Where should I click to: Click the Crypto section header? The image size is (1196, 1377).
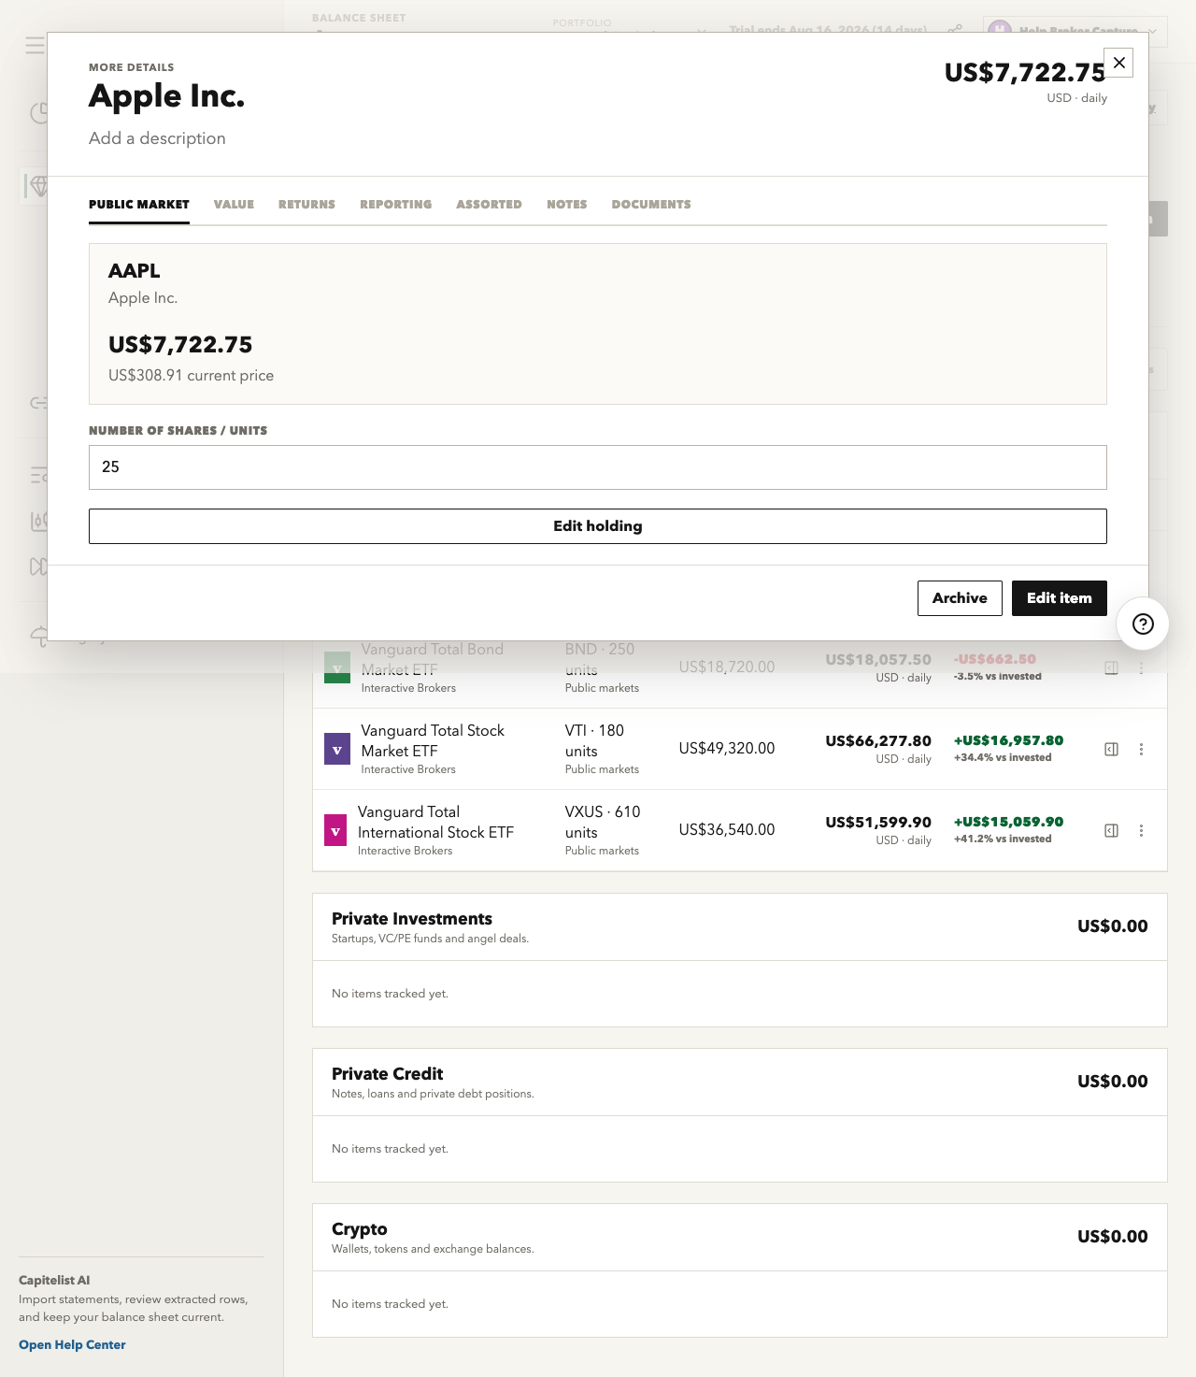[x=740, y=1237]
